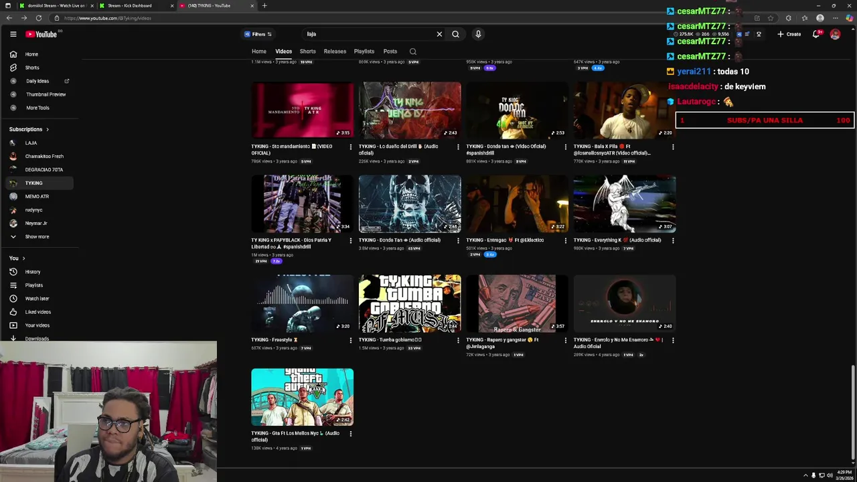The image size is (857, 482).
Task: Switch to domiilol Stream Kick browser tab
Action: tap(56, 5)
